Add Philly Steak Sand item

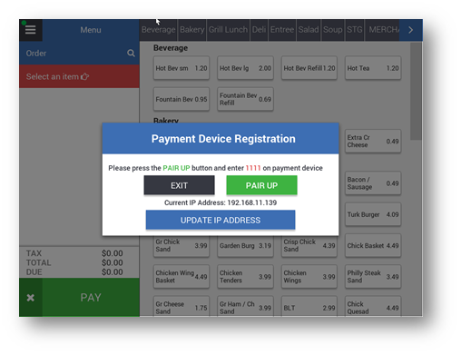(x=373, y=277)
